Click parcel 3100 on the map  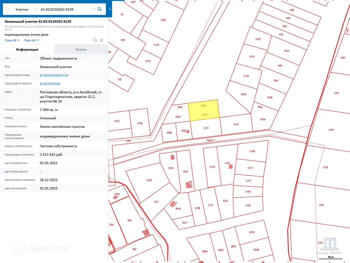tap(252, 151)
